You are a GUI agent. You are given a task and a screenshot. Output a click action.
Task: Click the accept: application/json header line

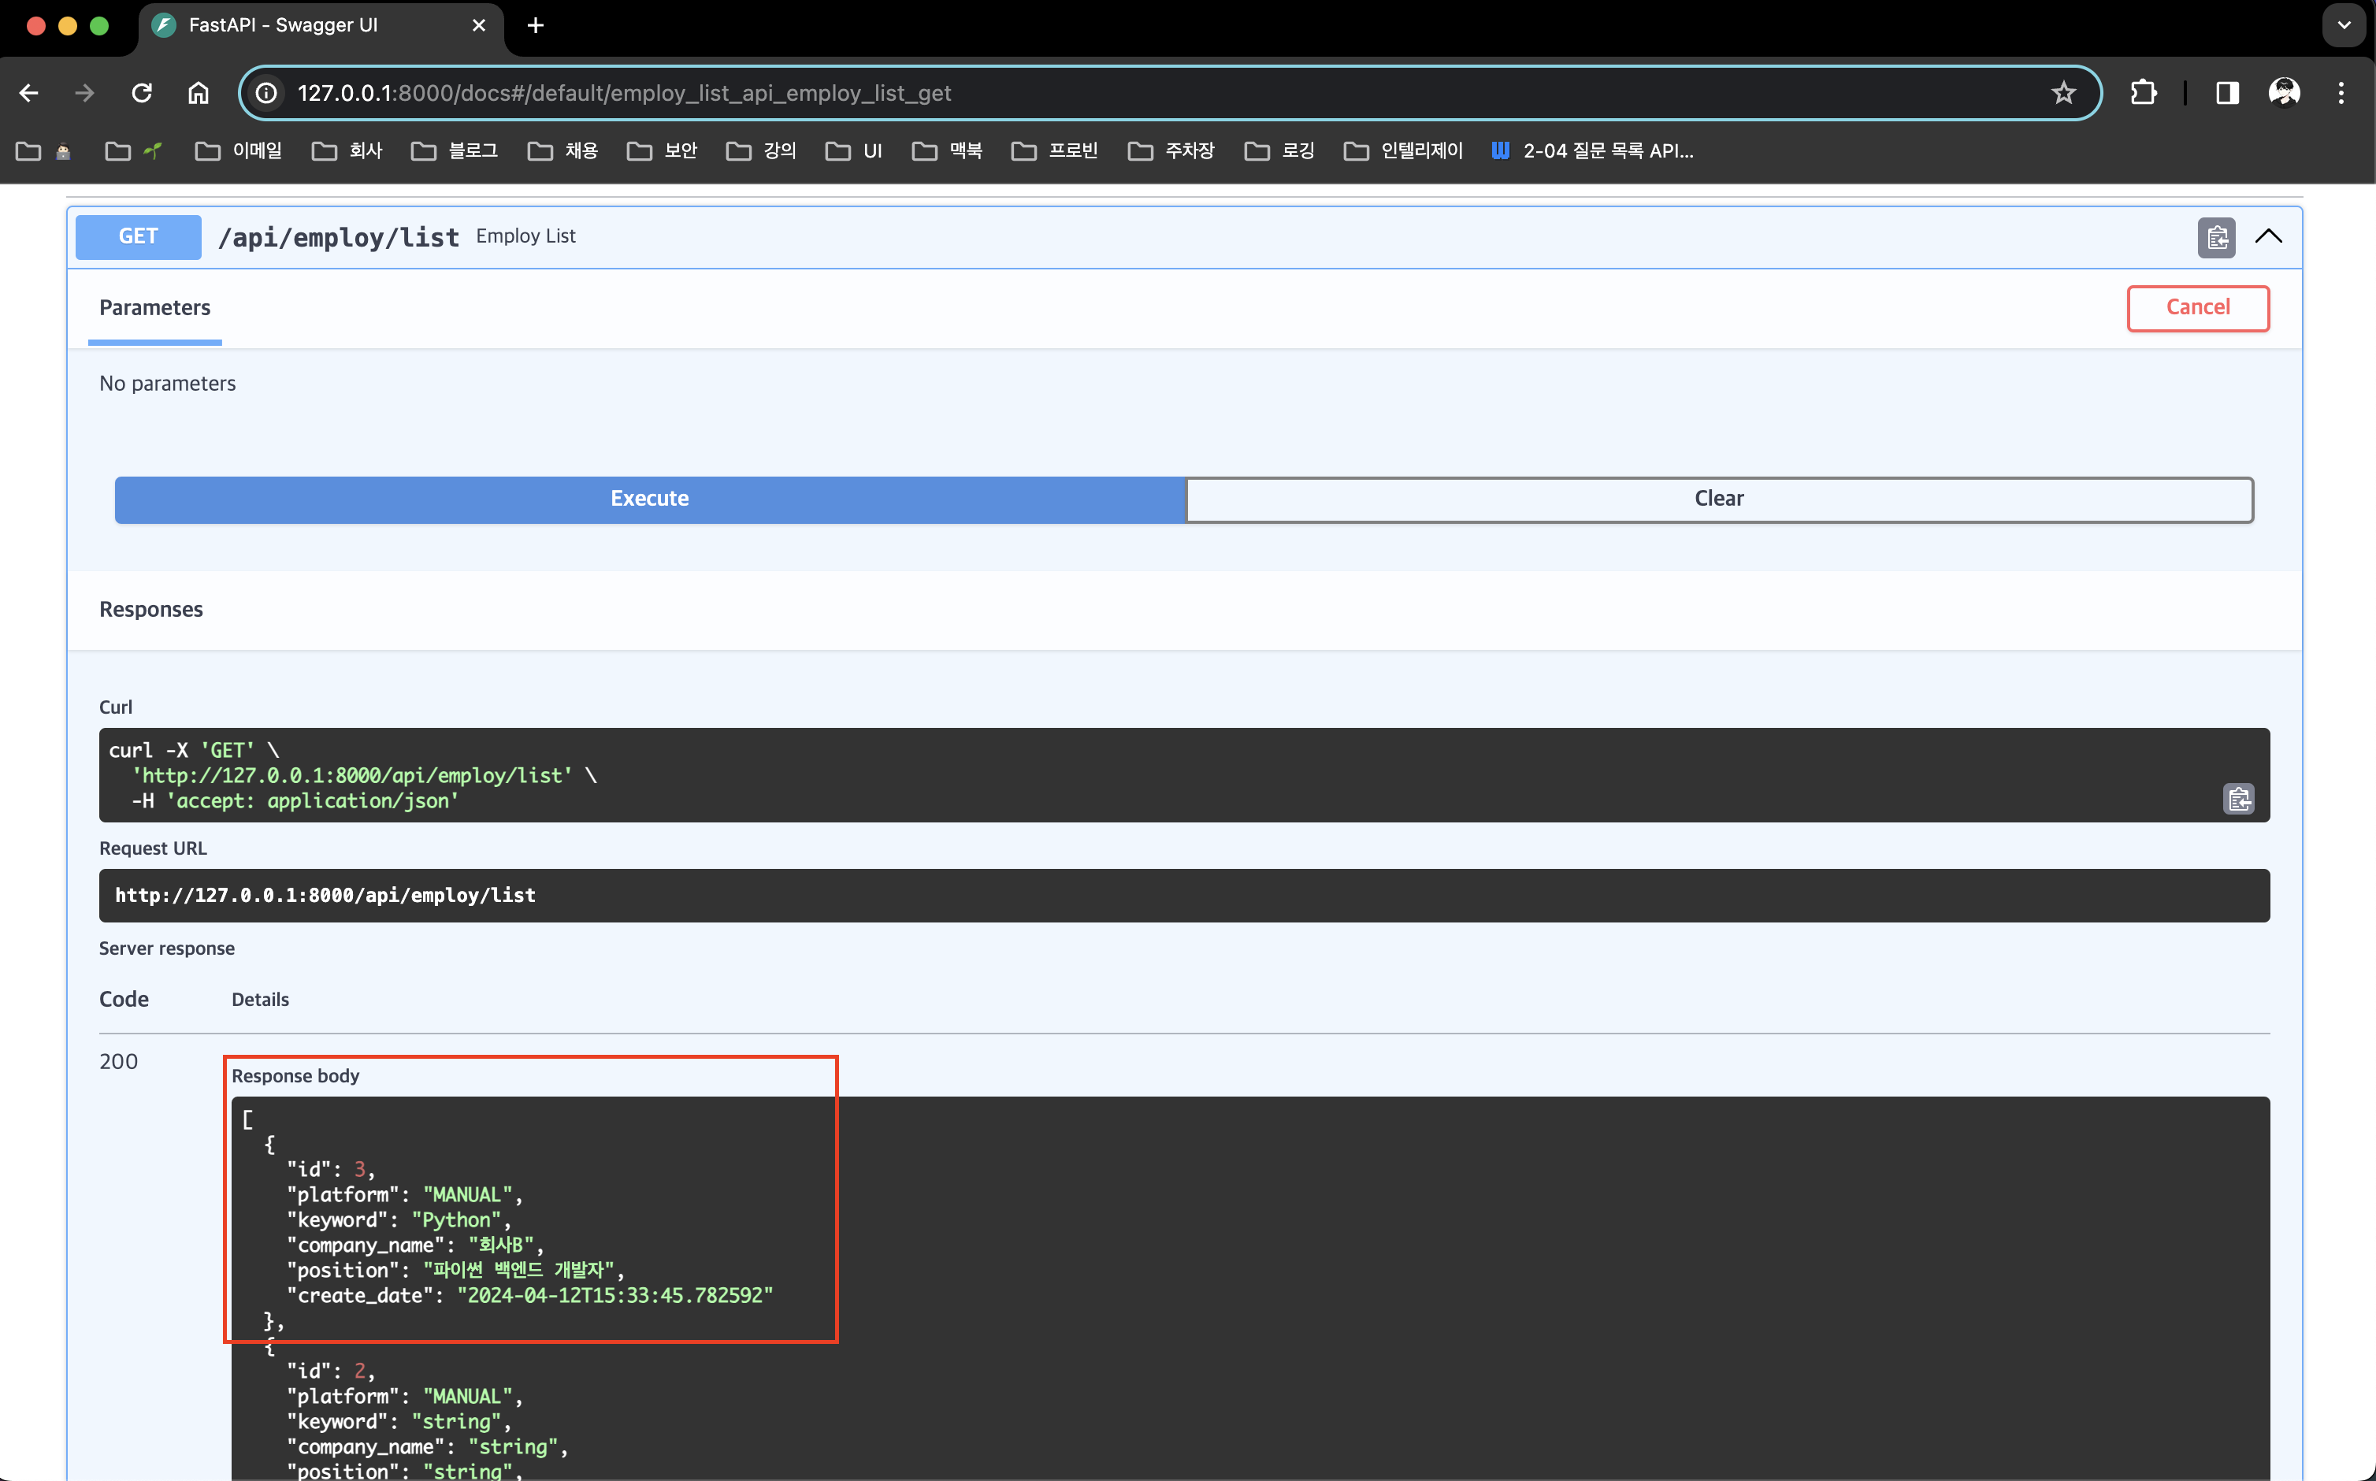[x=295, y=801]
